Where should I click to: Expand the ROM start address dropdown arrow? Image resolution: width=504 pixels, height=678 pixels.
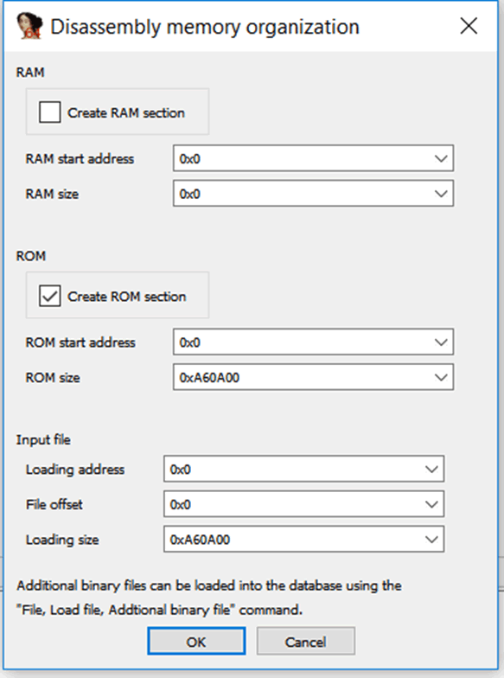(441, 342)
